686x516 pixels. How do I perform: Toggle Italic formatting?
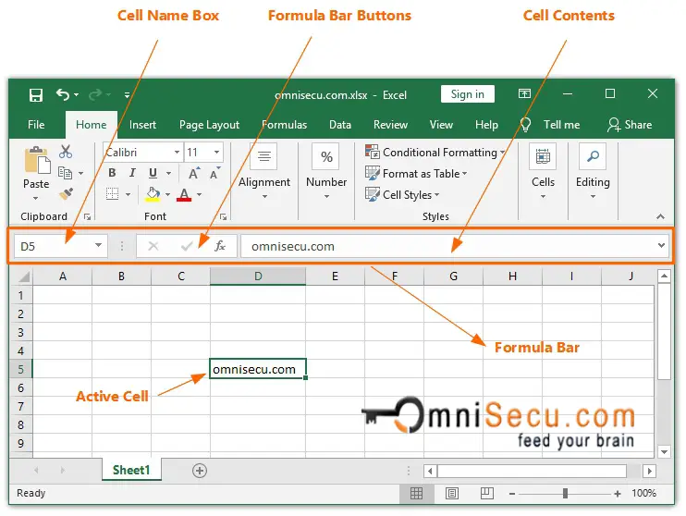tap(132, 173)
